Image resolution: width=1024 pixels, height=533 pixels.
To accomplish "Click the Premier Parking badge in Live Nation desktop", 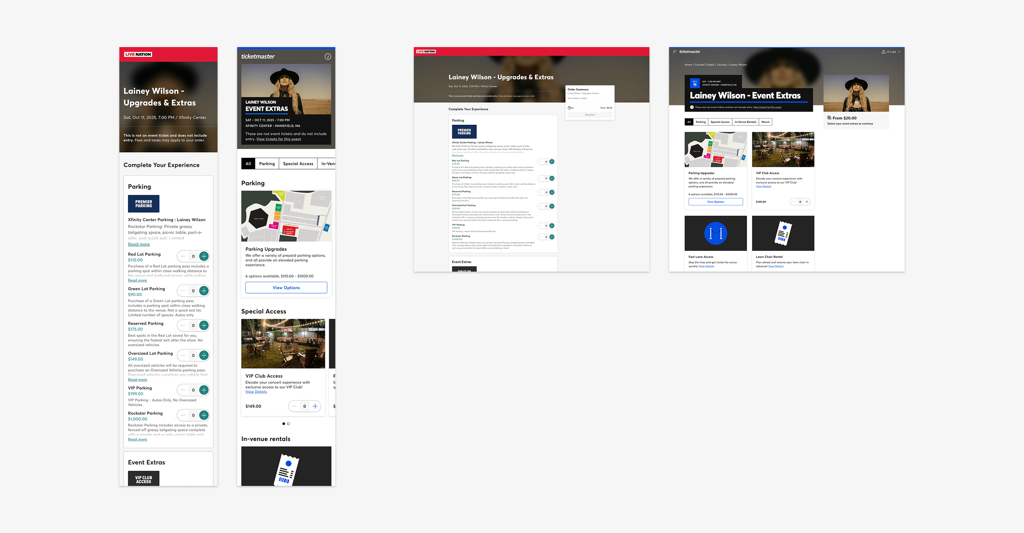I will tap(464, 131).
